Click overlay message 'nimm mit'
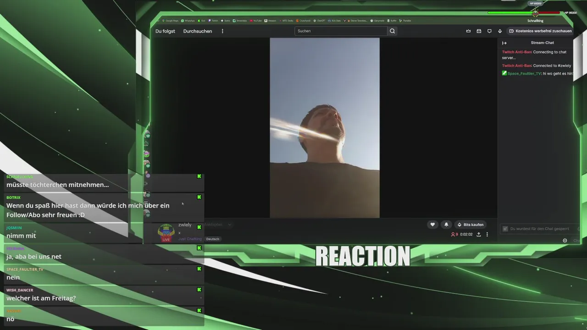 21,236
